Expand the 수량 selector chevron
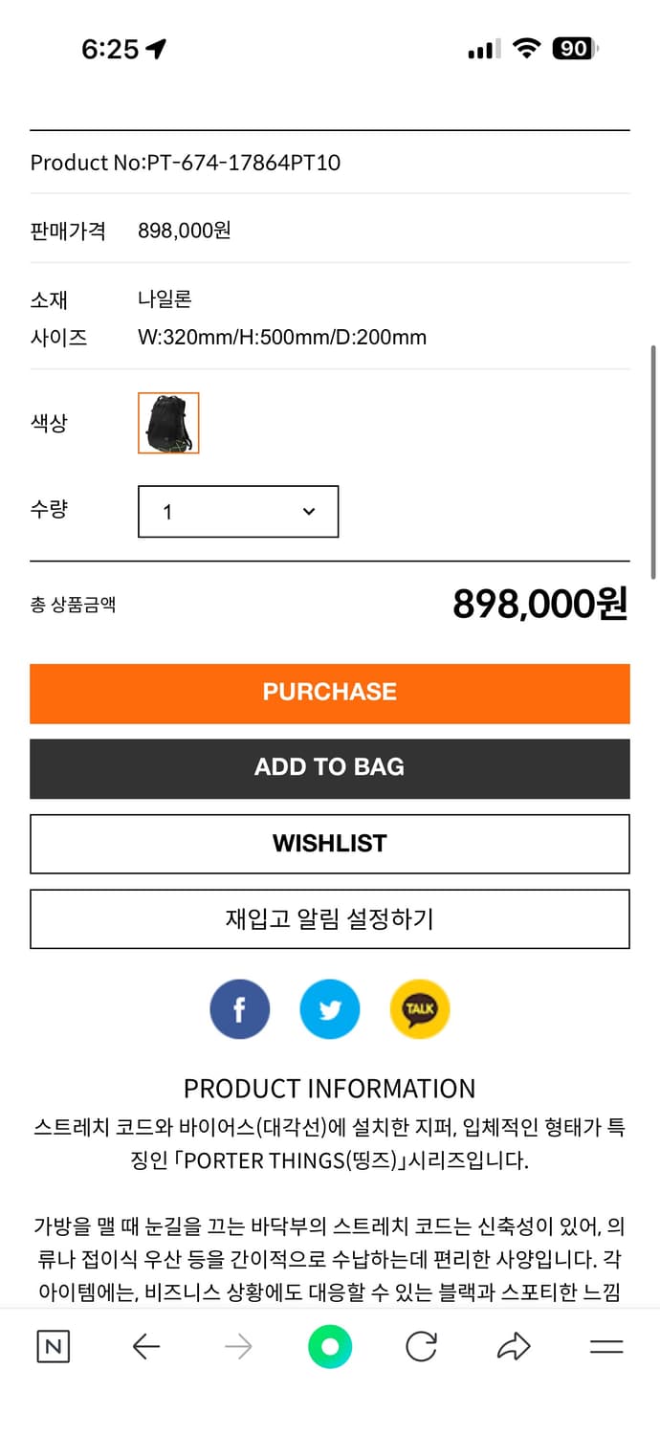 tap(308, 512)
